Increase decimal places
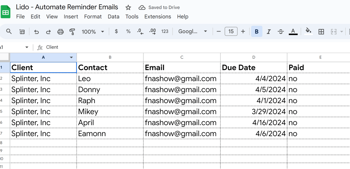Image resolution: width=350 pixels, height=169 pixels. (153, 32)
